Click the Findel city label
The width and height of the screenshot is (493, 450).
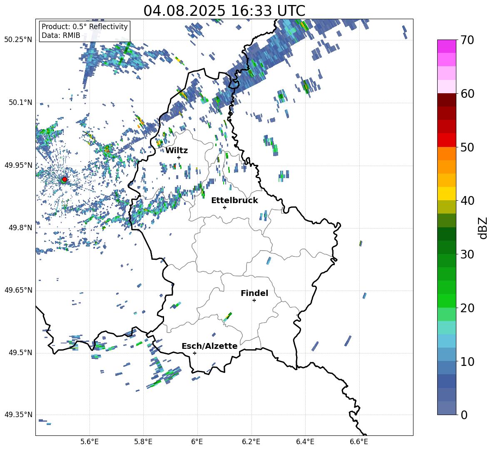[254, 293]
